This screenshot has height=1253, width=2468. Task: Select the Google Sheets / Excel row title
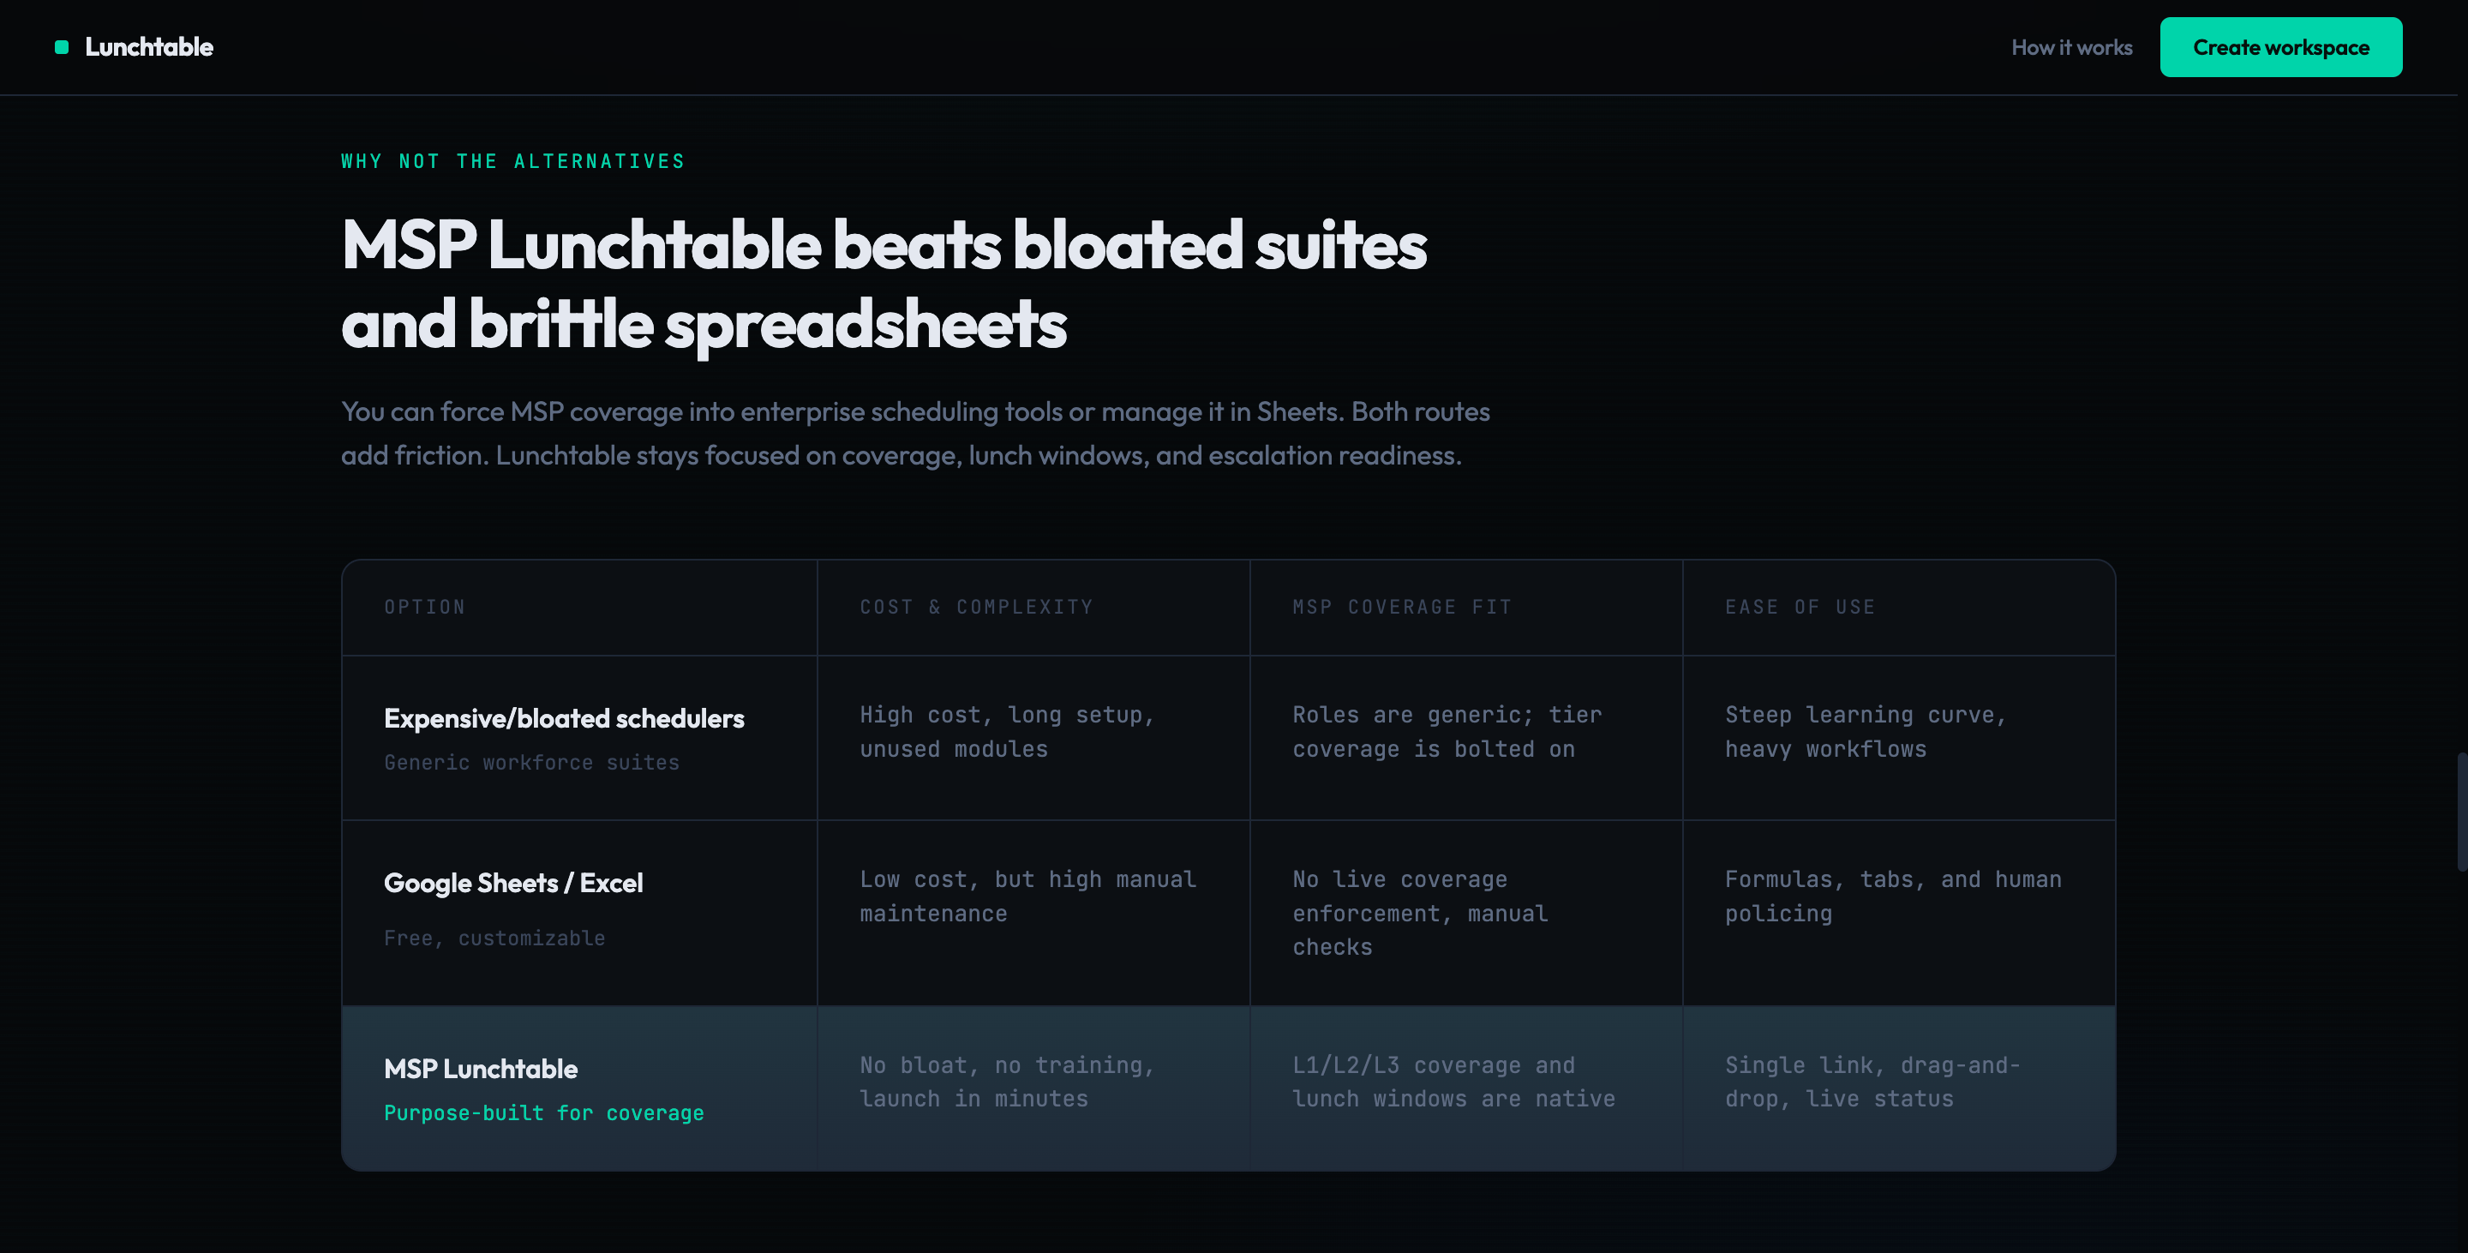(x=512, y=882)
